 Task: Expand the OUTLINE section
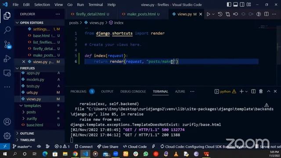pyautogui.click(x=27, y=133)
